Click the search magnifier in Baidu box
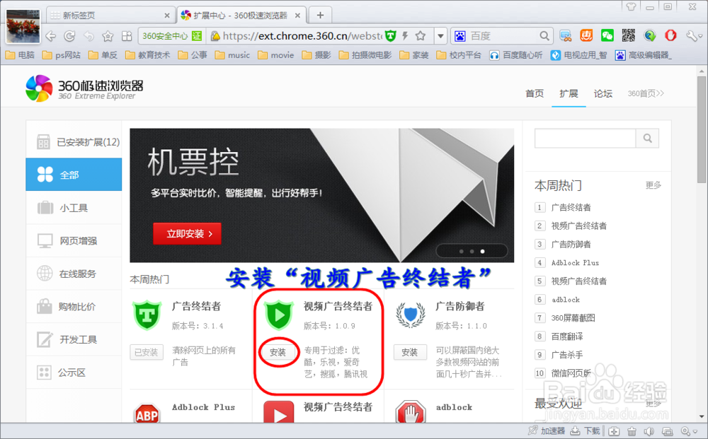The width and height of the screenshot is (708, 439). tap(544, 35)
